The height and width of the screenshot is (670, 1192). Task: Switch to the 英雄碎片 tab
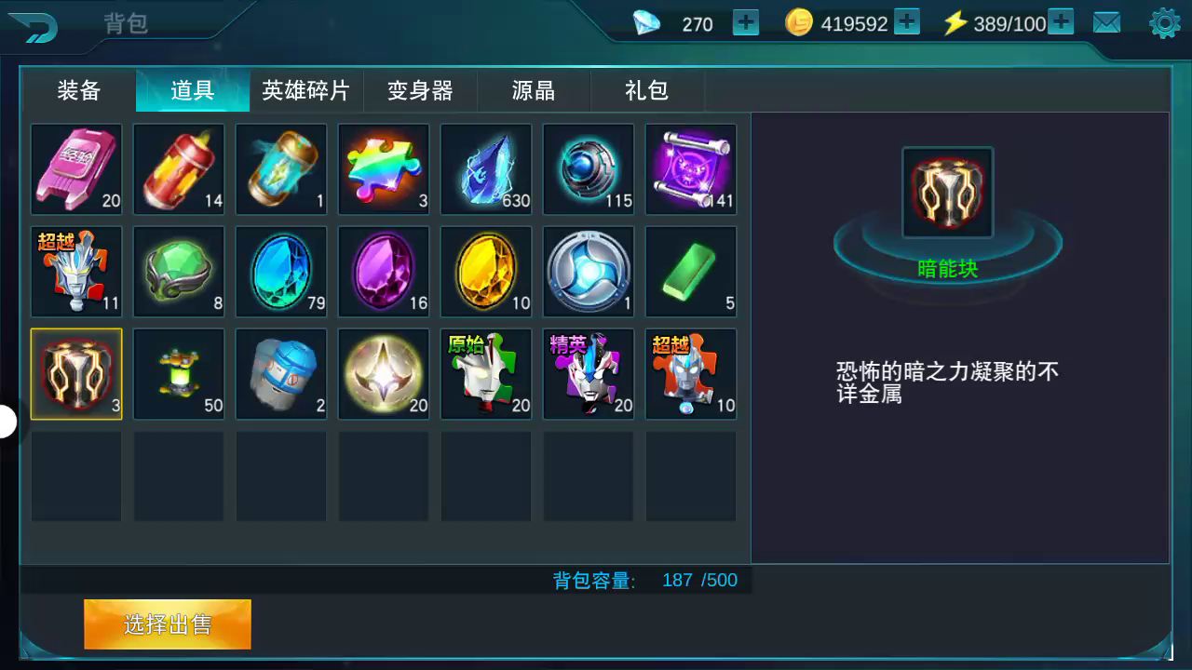(306, 90)
